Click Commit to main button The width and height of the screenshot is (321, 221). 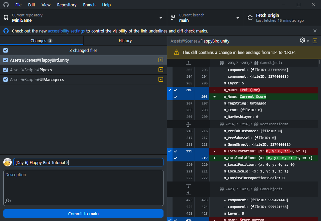pos(83,214)
